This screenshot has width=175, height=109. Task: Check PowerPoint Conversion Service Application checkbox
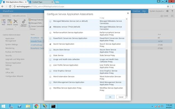pos(50,38)
